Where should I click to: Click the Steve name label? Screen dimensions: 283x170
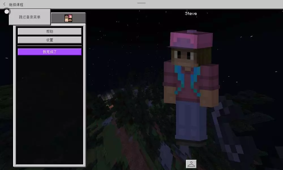[x=191, y=13]
